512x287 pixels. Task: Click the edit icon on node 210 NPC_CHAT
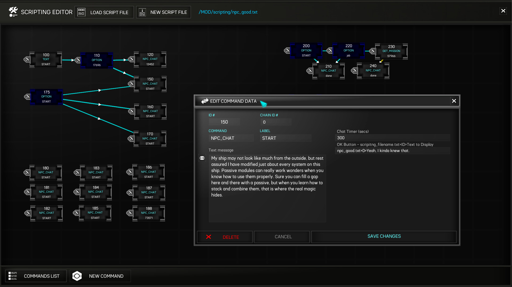pyautogui.click(x=310, y=71)
